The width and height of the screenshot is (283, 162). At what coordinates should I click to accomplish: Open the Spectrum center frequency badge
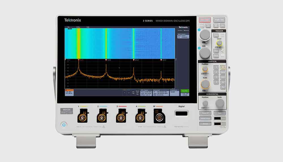pos(161,93)
